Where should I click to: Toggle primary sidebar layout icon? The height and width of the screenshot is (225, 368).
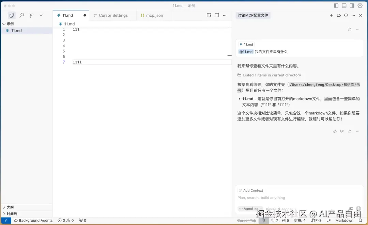[336, 6]
